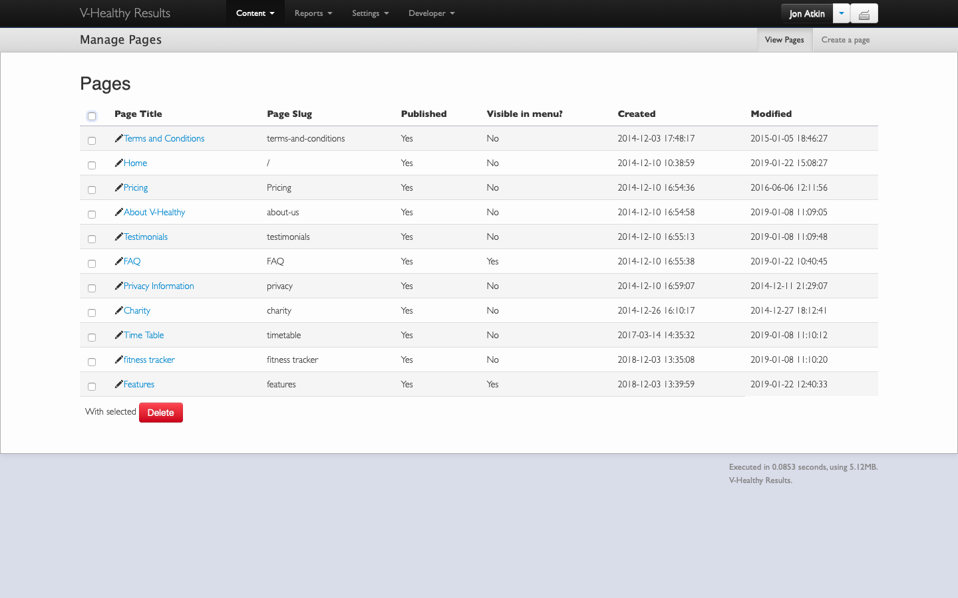The height and width of the screenshot is (598, 958).
Task: Open the Pricing page link
Action: point(136,187)
